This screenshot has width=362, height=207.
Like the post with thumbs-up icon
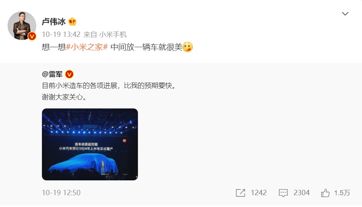(x=325, y=193)
